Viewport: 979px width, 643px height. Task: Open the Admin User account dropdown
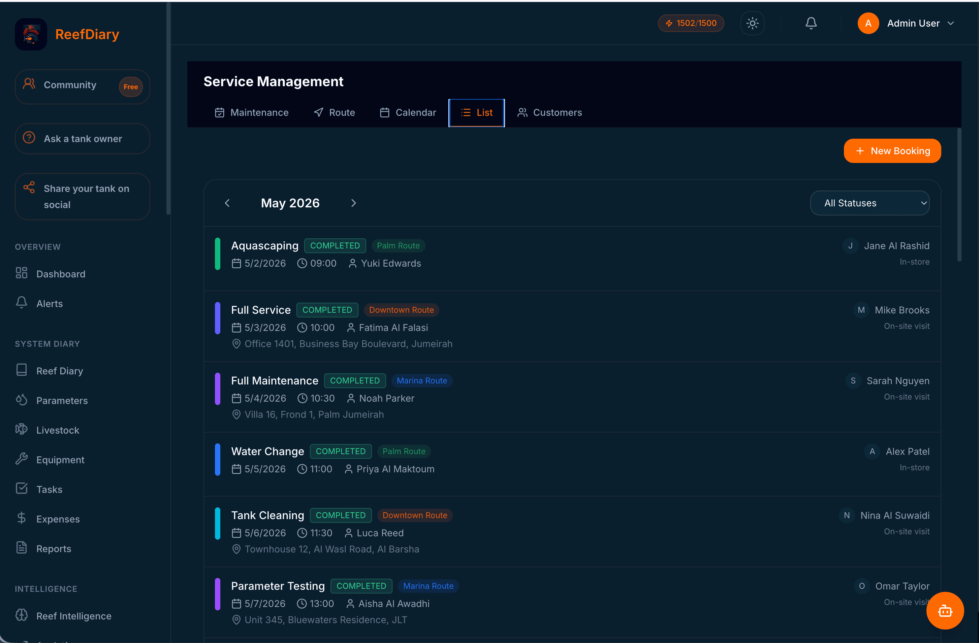coord(906,23)
